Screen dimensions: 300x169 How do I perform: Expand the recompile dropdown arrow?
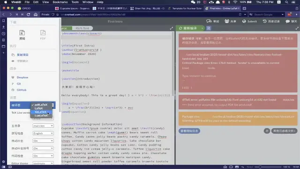(x=202, y=28)
